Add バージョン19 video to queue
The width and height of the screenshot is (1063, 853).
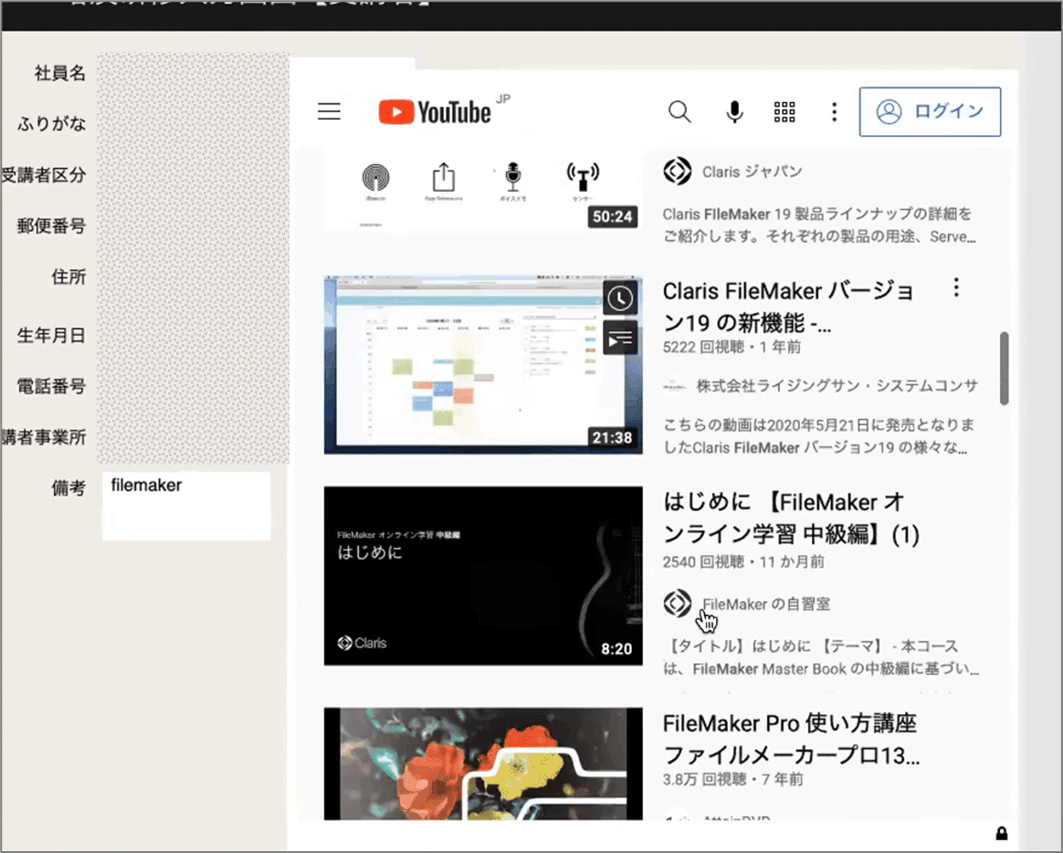pyautogui.click(x=620, y=338)
